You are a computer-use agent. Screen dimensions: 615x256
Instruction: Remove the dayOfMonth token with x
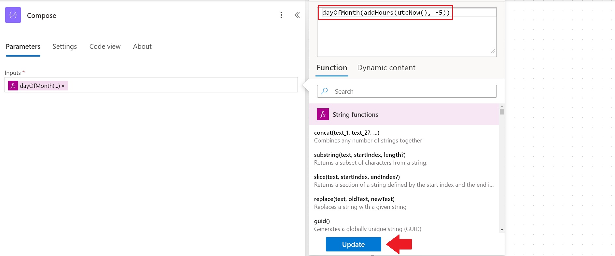63,86
